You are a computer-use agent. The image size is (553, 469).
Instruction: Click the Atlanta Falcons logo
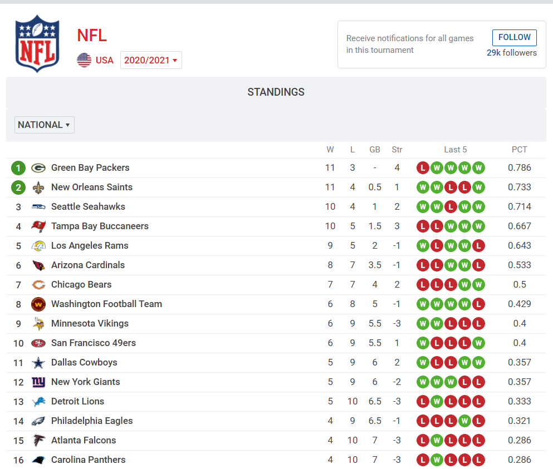coord(38,441)
